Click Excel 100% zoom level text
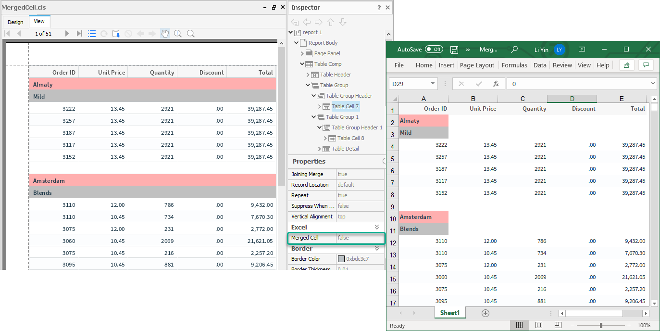660x331 pixels. pyautogui.click(x=644, y=326)
